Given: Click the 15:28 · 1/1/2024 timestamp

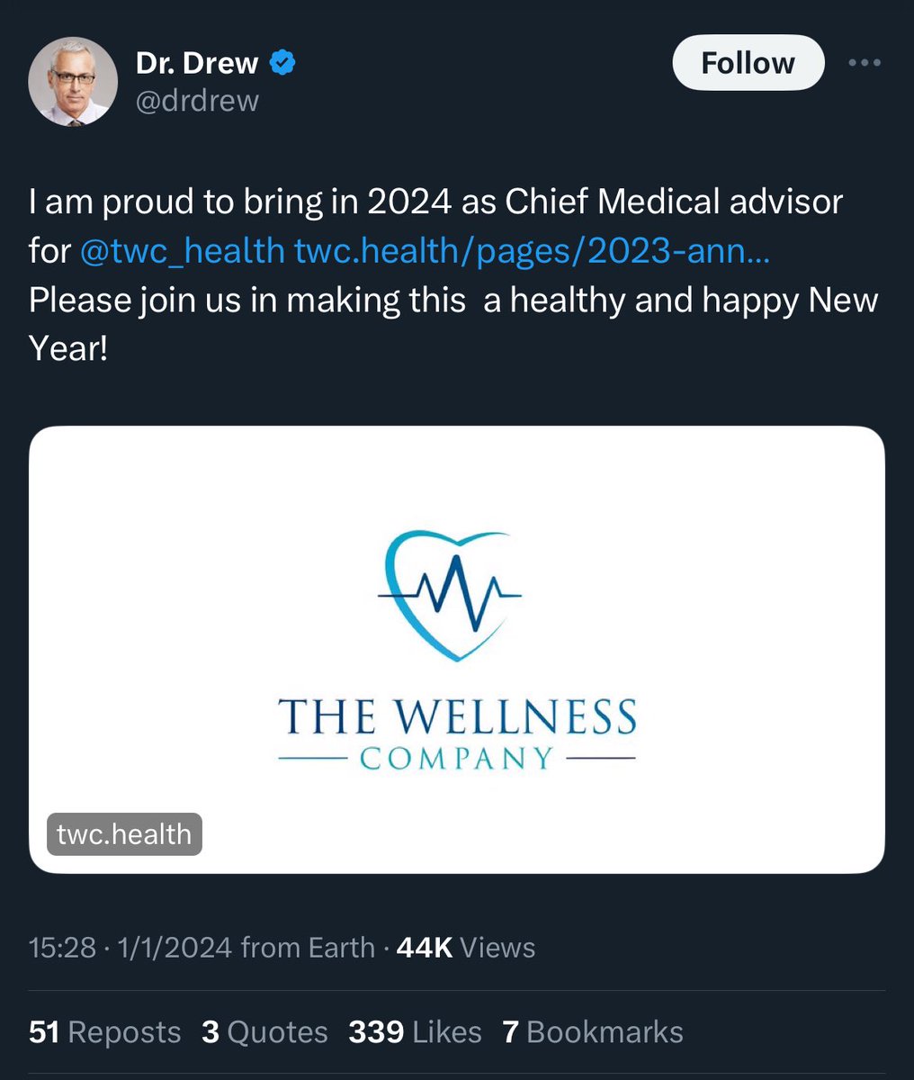Looking at the screenshot, I should [x=130, y=947].
